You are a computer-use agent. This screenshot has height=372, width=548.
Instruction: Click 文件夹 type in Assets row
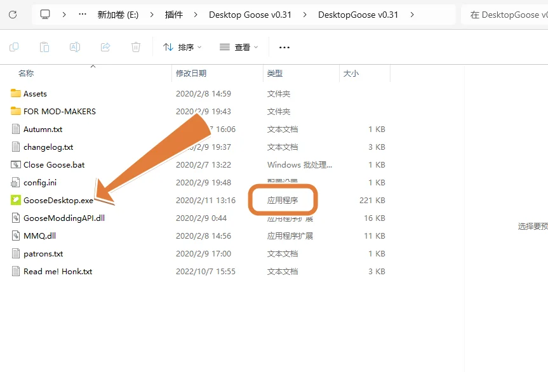pos(279,93)
